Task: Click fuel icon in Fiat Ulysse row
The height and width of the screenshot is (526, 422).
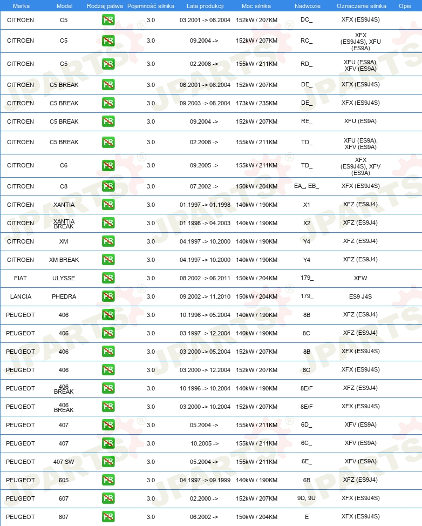Action: 108,278
